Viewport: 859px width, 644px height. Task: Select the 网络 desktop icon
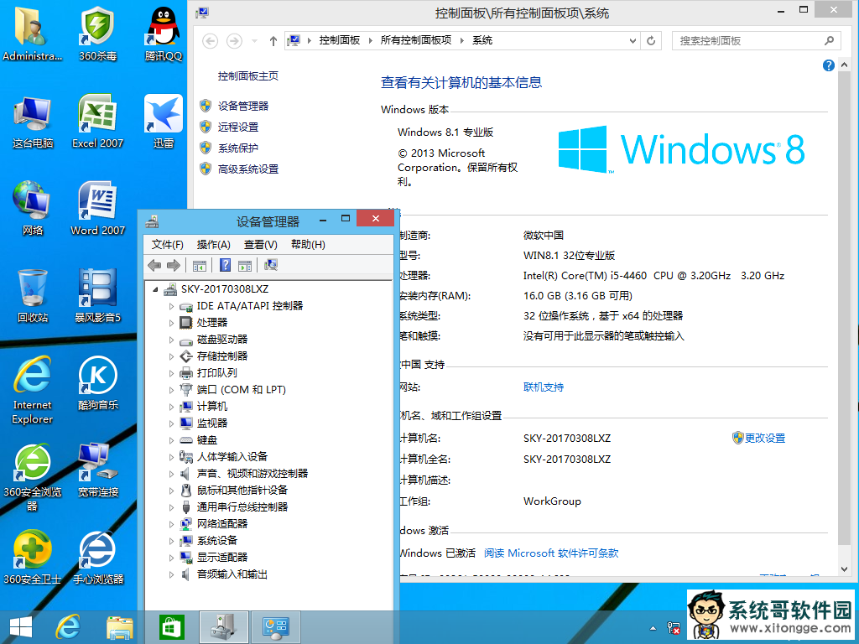tap(33, 208)
